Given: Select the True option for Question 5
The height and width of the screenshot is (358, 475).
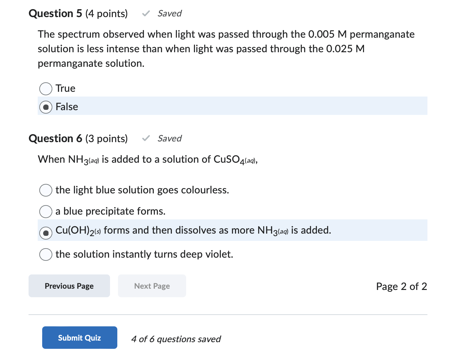Looking at the screenshot, I should [x=46, y=89].
